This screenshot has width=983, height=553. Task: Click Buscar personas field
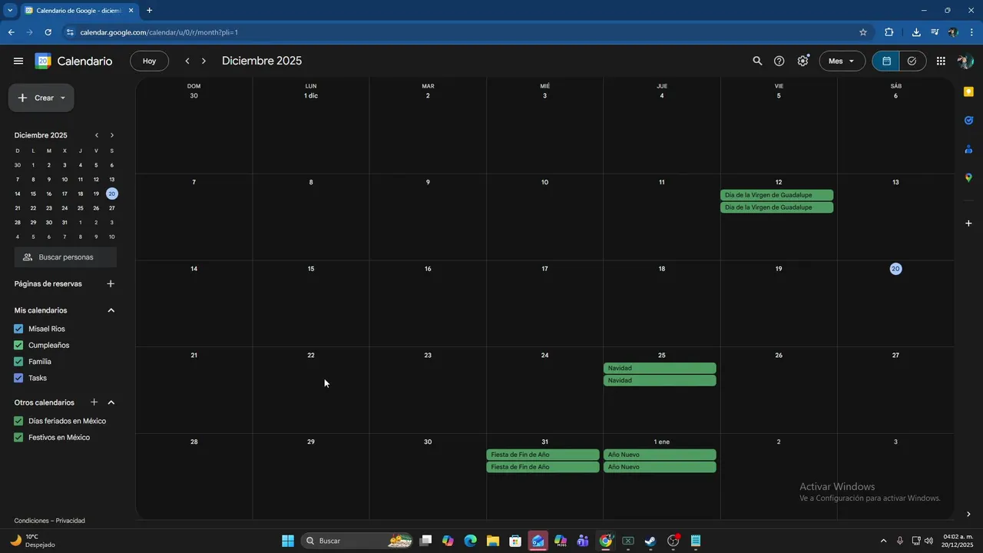tap(65, 257)
